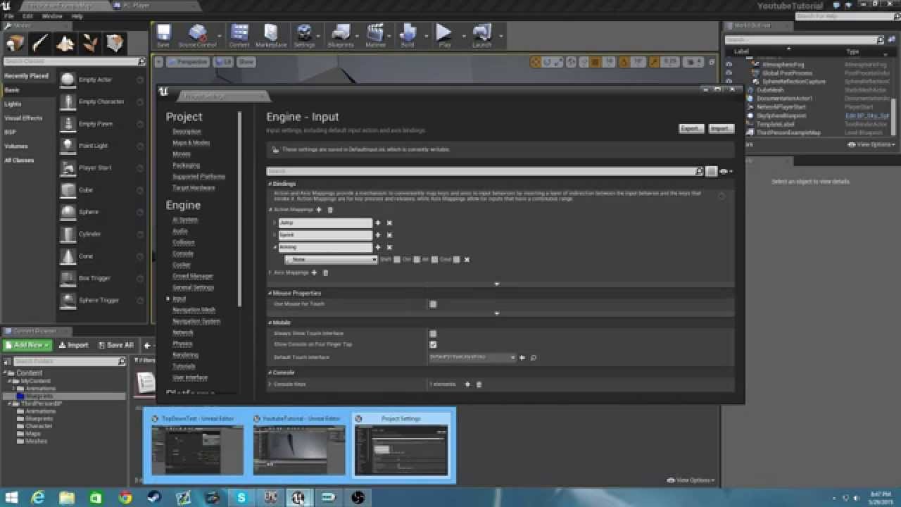Toggle the Ctrl modifier checkbox
The width and height of the screenshot is (901, 507).
[417, 260]
